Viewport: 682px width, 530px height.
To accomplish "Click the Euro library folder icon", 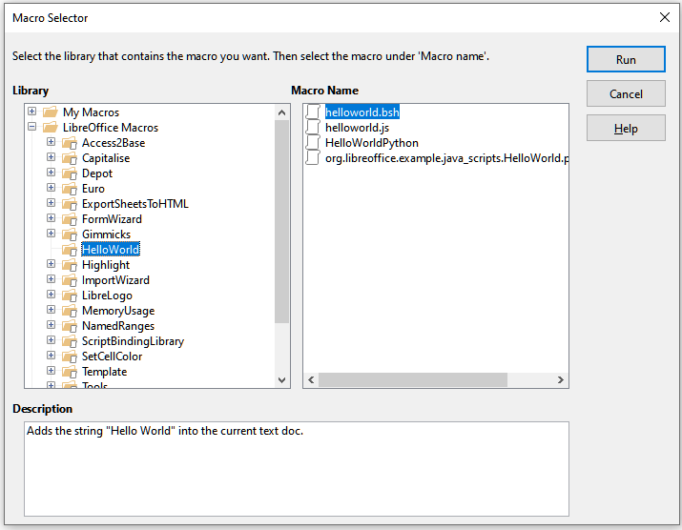I will 70,189.
